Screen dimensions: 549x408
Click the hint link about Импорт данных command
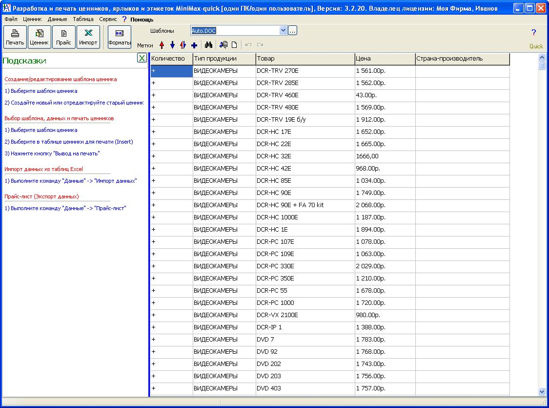(x=71, y=181)
